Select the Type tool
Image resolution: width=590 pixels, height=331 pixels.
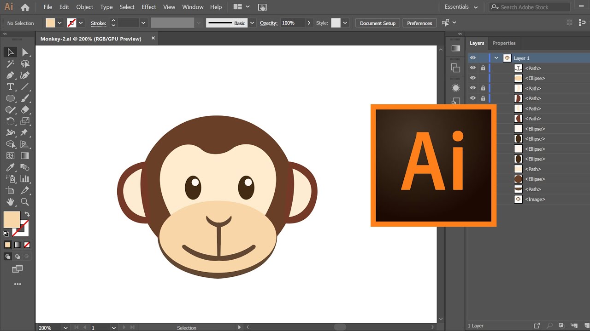[x=10, y=87]
